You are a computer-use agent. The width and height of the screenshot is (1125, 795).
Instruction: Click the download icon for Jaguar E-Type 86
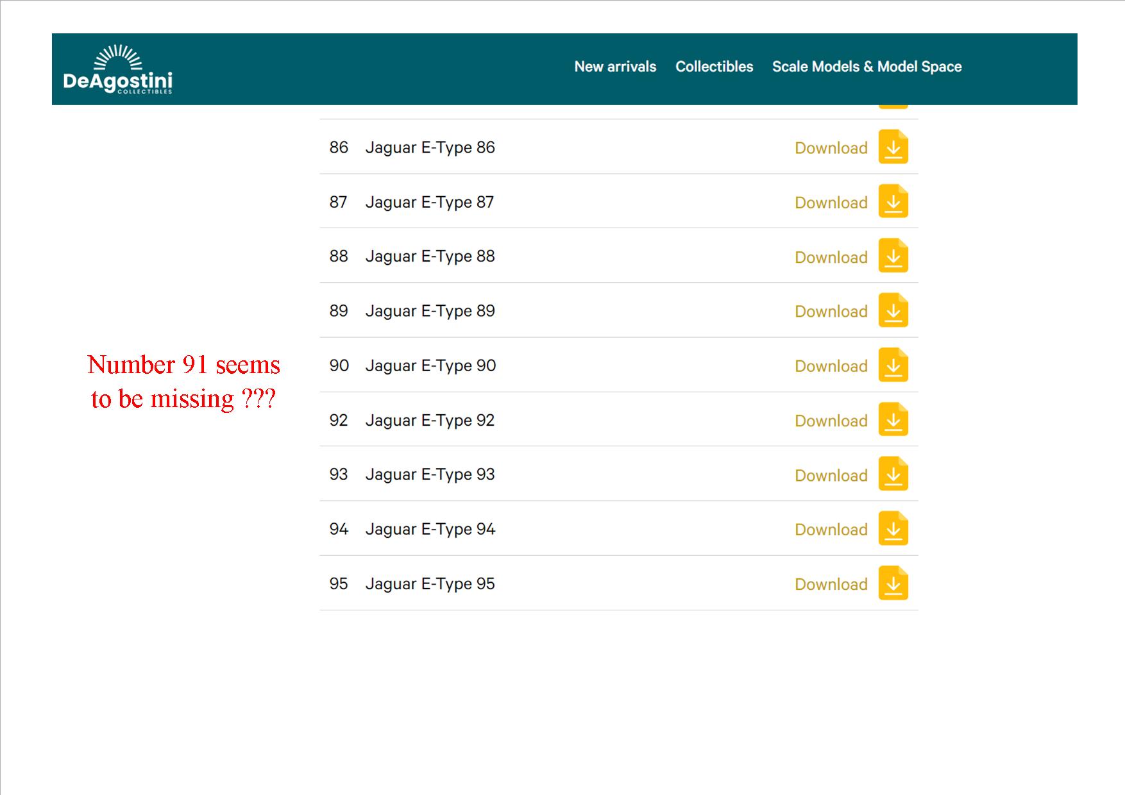[893, 147]
